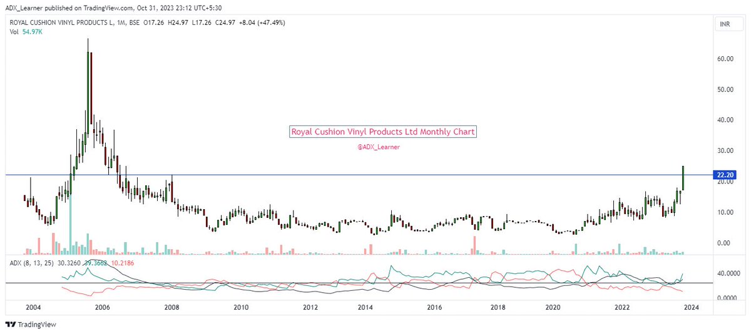
Task: Click the 60.00 price axis label
Action: [725, 59]
